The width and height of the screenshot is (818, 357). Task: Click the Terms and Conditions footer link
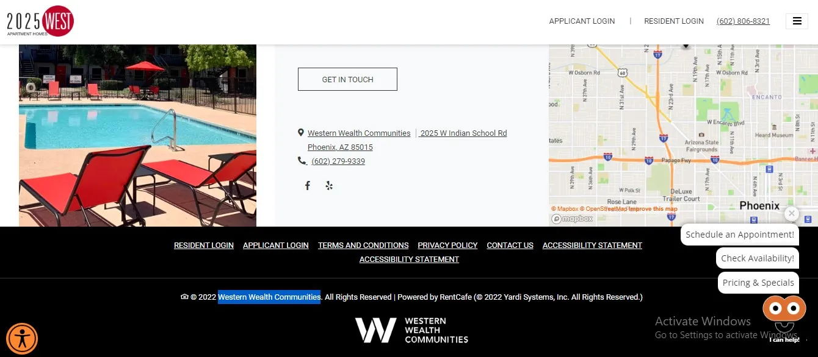click(363, 246)
